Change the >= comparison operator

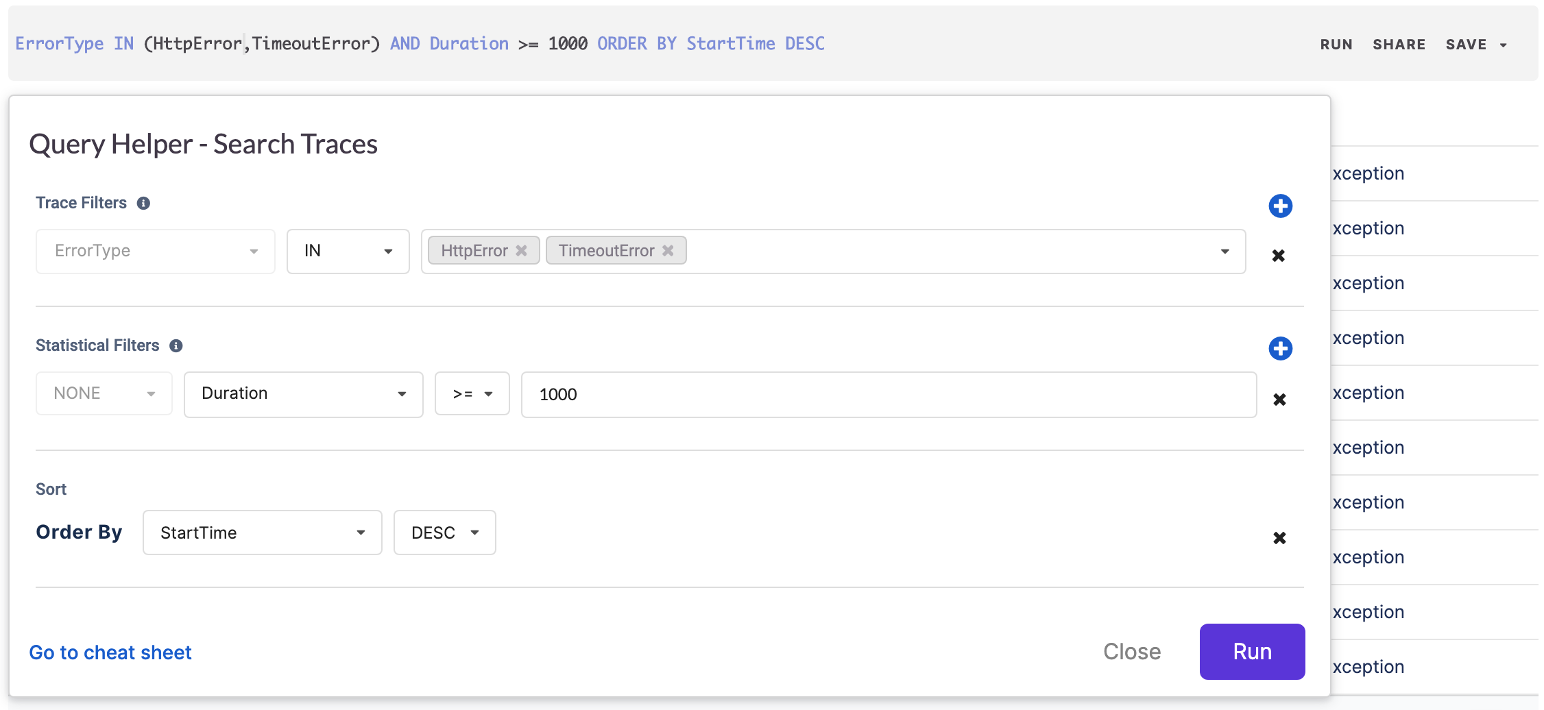(472, 394)
